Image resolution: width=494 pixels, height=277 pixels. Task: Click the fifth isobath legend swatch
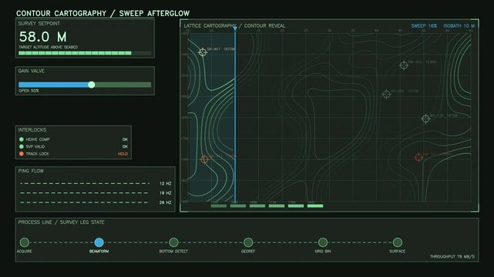point(296,206)
